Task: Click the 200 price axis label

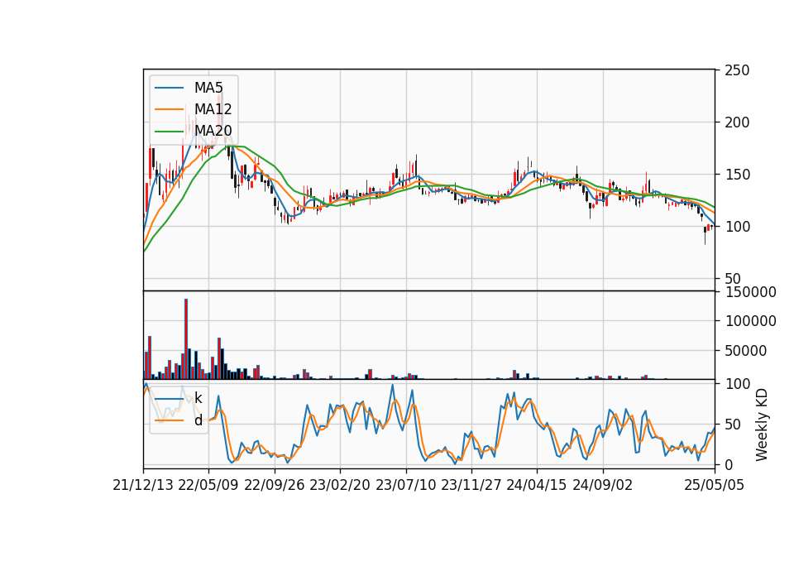Action: click(737, 122)
